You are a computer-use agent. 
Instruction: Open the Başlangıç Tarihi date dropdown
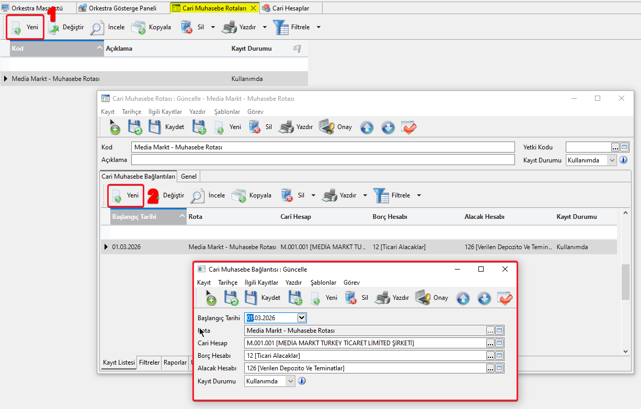[301, 318]
